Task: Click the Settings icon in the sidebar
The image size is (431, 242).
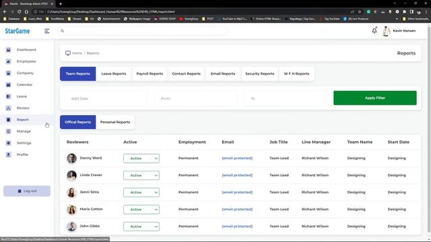Action: pyautogui.click(x=8, y=143)
